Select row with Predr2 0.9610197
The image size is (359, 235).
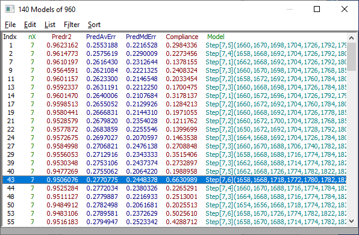(x=175, y=62)
